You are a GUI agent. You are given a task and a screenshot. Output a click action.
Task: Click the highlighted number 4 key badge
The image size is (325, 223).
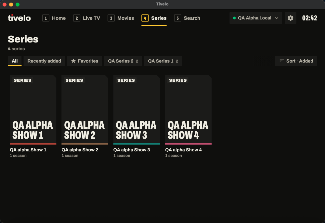tap(145, 18)
